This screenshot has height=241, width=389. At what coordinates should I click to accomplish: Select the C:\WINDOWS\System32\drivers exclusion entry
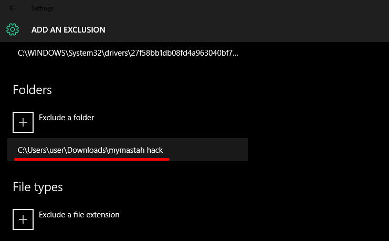pos(129,53)
